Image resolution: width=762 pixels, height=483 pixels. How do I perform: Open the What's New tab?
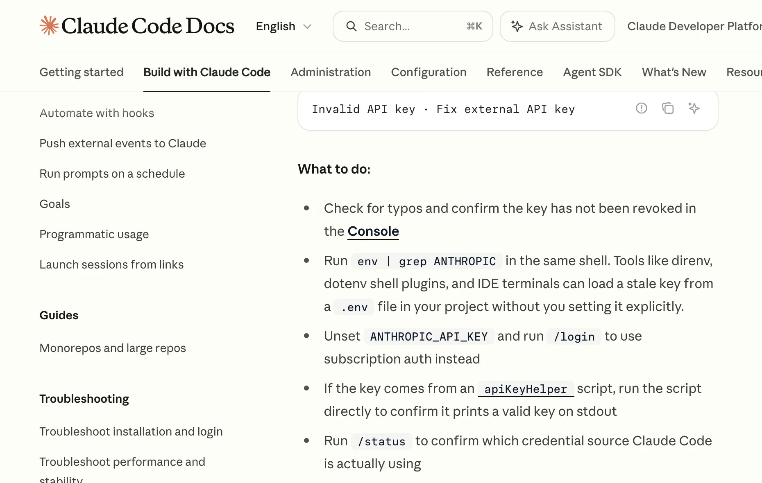coord(674,72)
